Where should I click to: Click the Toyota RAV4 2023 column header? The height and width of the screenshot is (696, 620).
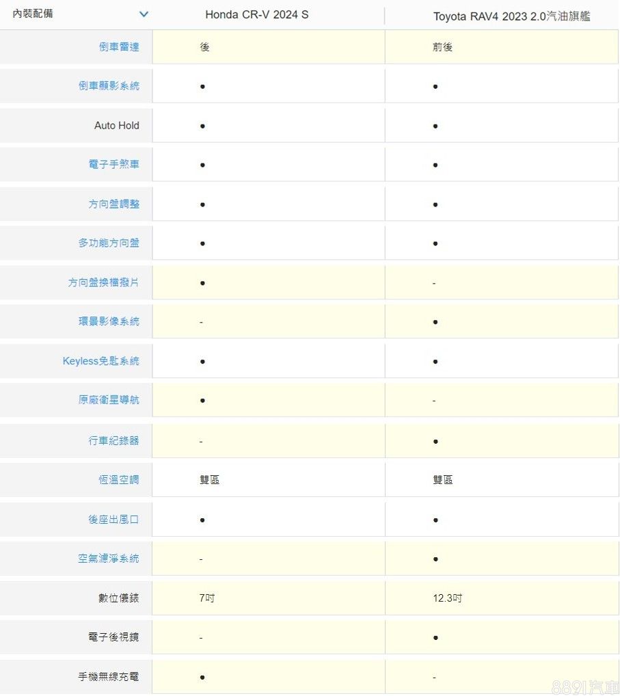click(511, 16)
